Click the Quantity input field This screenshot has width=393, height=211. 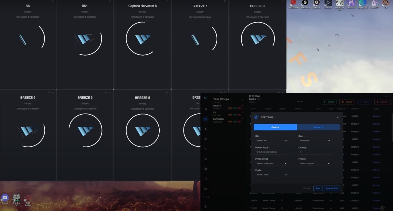coord(314,152)
